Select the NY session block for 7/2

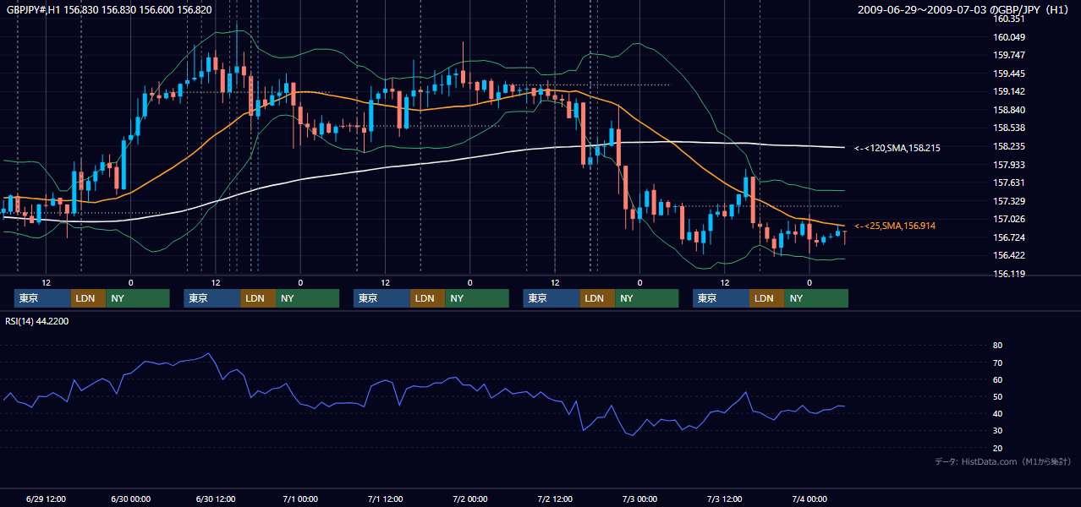pyautogui.click(x=646, y=298)
